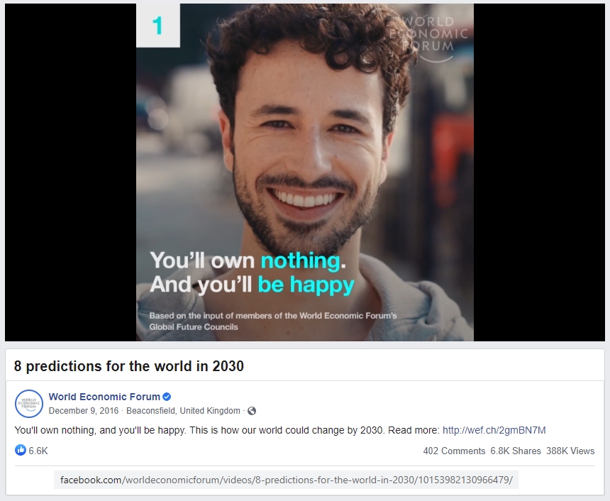Click the Beaconsfield, United Kingdom location
This screenshot has height=501, width=610.
(183, 411)
